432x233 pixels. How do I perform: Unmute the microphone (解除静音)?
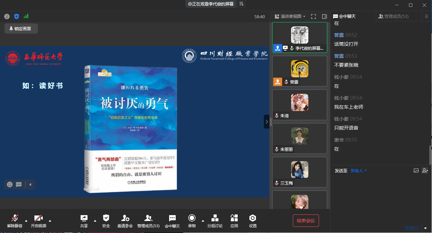[x=14, y=218]
